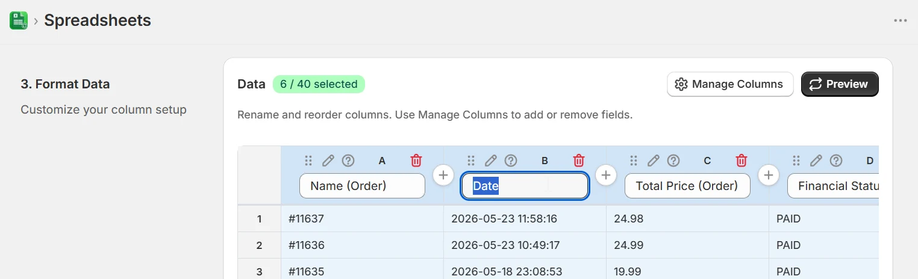Click the Total Price (Order) name field
The height and width of the screenshot is (279, 918).
click(x=687, y=186)
